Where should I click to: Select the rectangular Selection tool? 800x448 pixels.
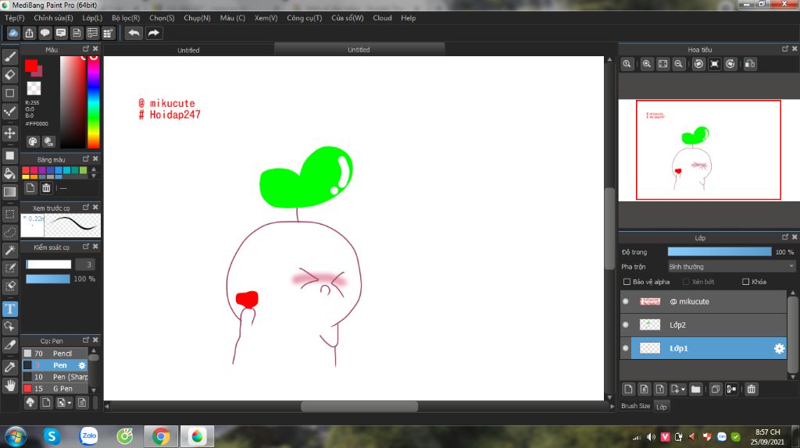pyautogui.click(x=9, y=215)
